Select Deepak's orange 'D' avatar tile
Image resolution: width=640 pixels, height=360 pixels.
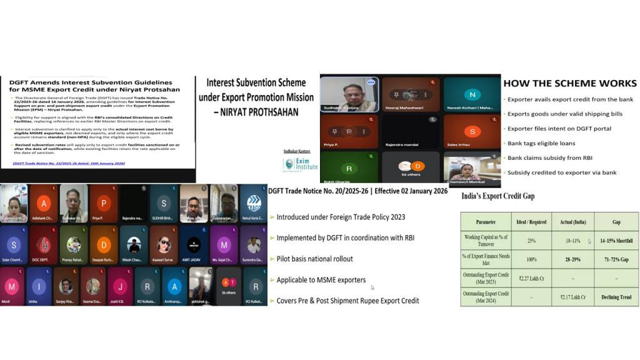[104, 245]
